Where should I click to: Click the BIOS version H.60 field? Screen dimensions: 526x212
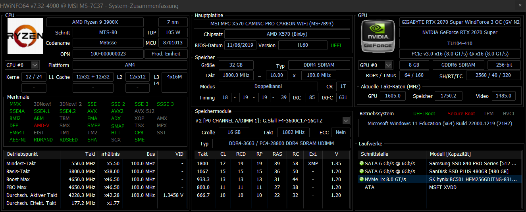pyautogui.click(x=302, y=45)
